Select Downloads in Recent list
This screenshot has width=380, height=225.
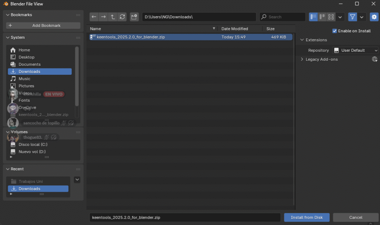tap(38, 189)
